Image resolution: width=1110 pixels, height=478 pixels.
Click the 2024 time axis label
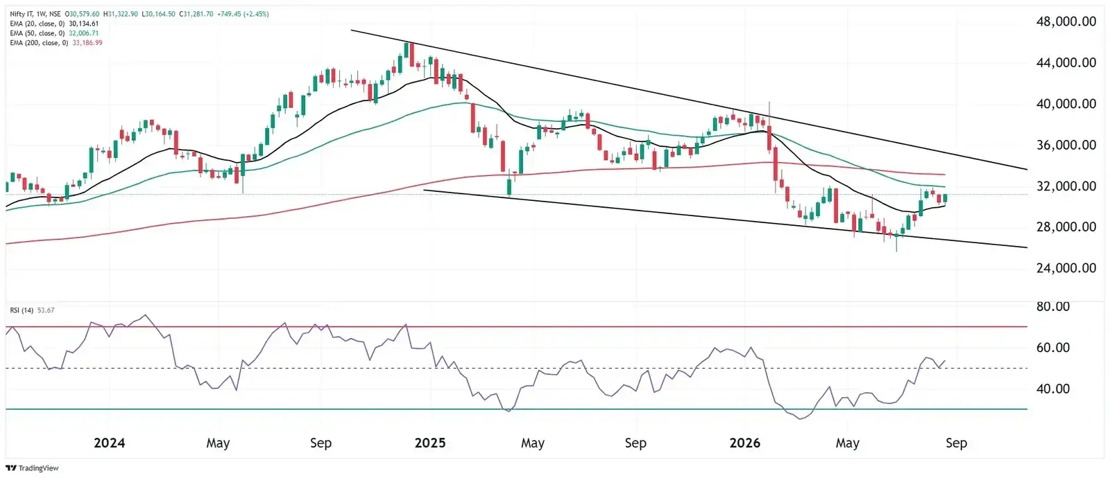pos(109,443)
